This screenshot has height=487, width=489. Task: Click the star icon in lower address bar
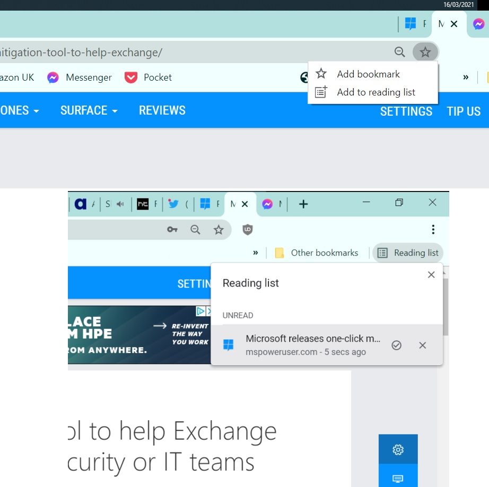(219, 230)
